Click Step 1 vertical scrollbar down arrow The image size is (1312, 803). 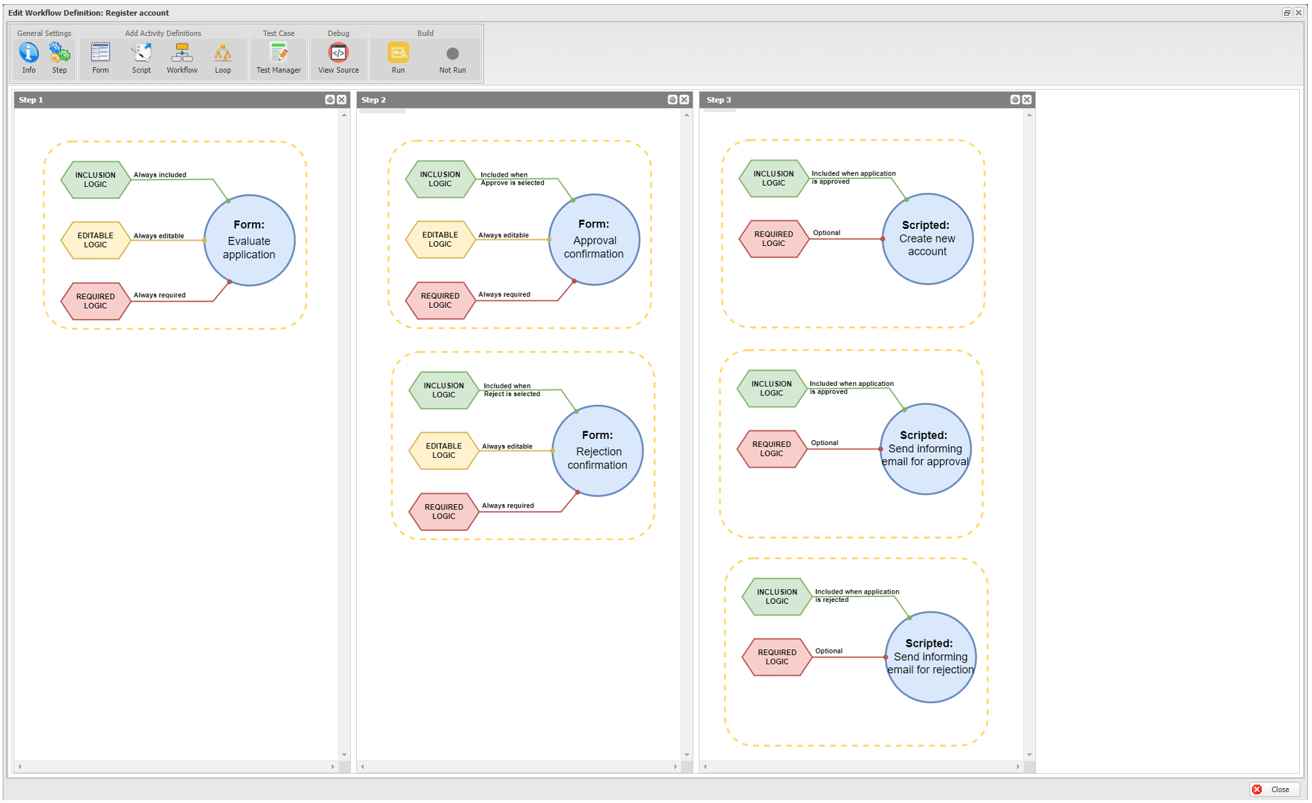[345, 755]
